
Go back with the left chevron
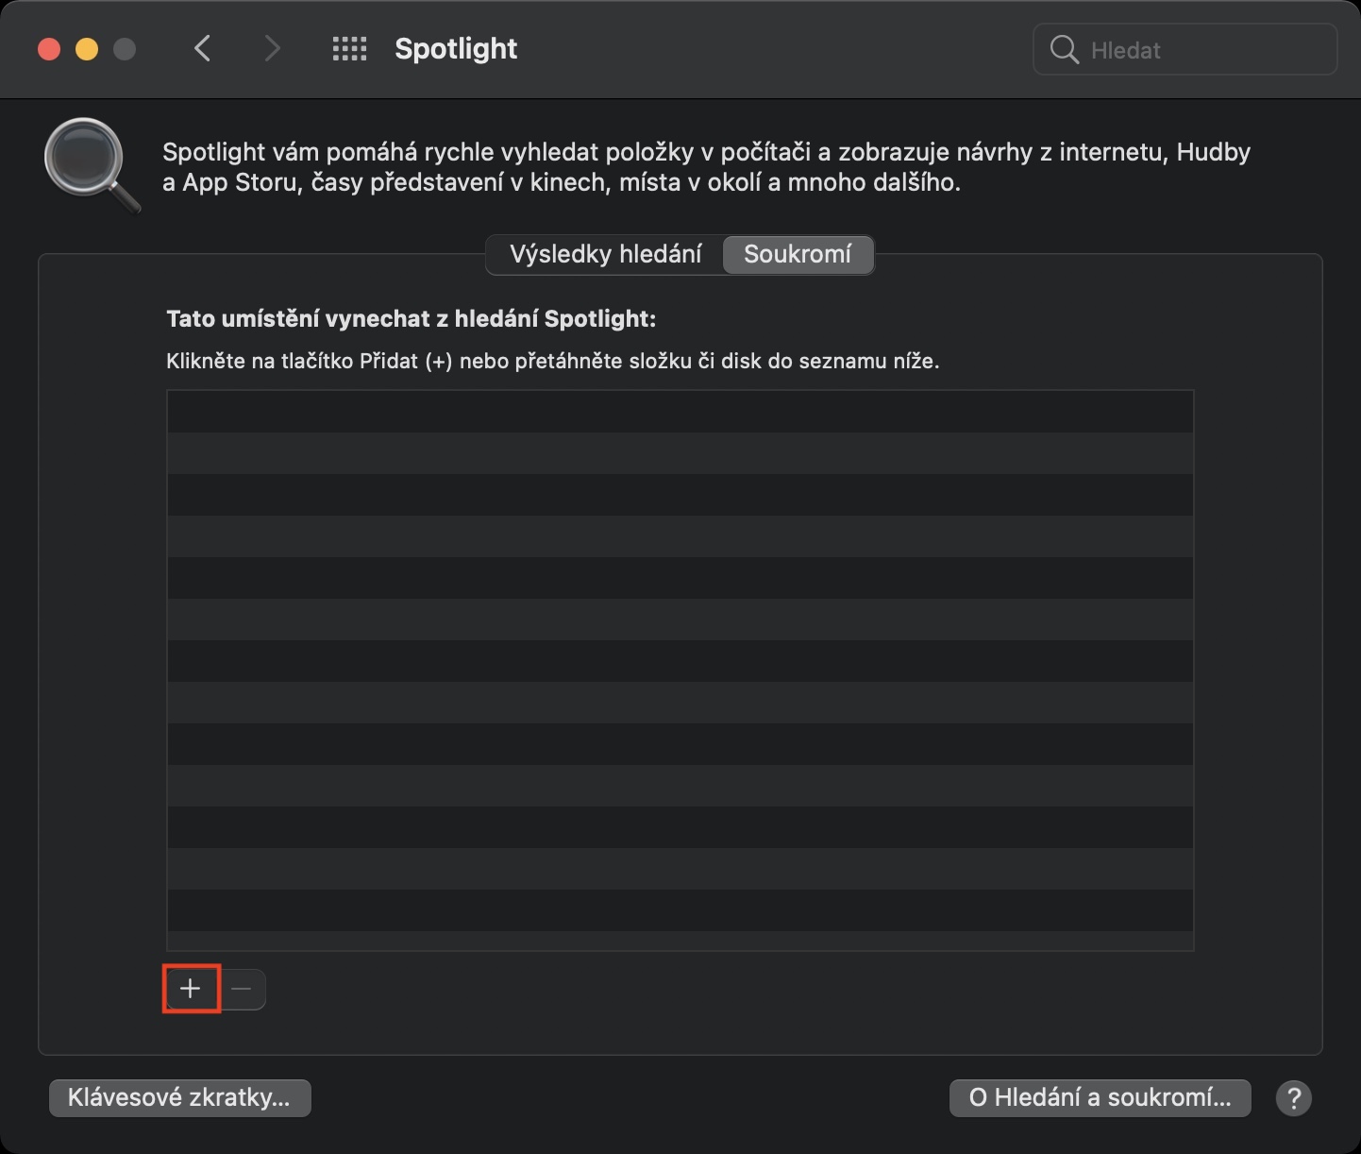202,49
